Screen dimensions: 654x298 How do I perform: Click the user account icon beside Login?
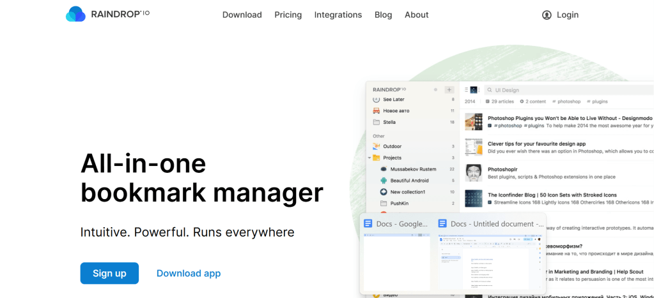click(547, 15)
